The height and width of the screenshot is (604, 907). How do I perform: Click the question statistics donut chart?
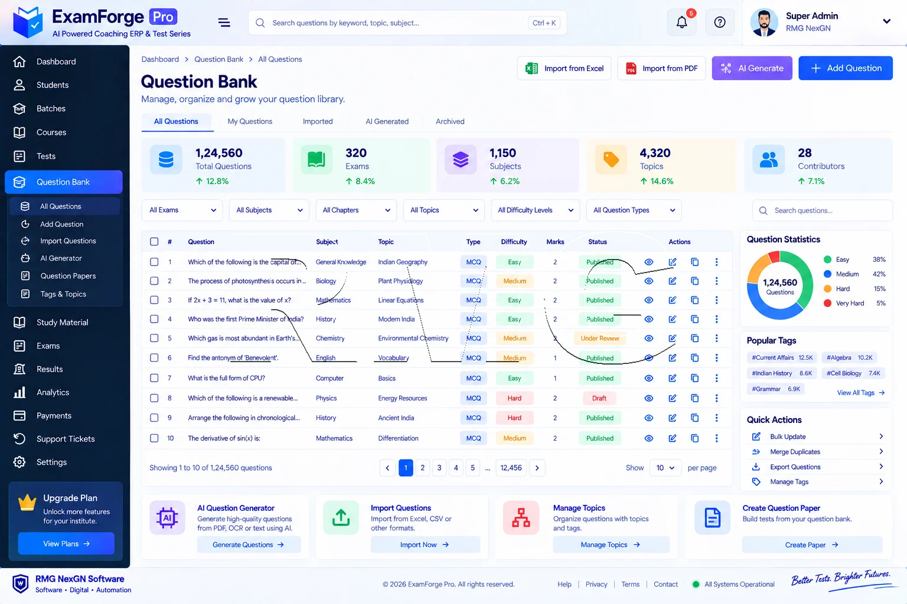[780, 285]
